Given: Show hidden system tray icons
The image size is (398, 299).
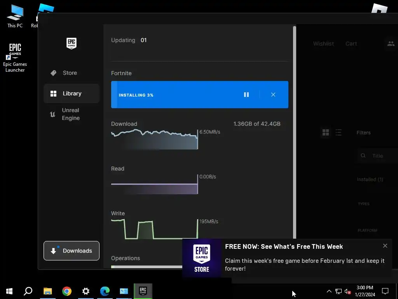Looking at the screenshot, I should [329, 291].
